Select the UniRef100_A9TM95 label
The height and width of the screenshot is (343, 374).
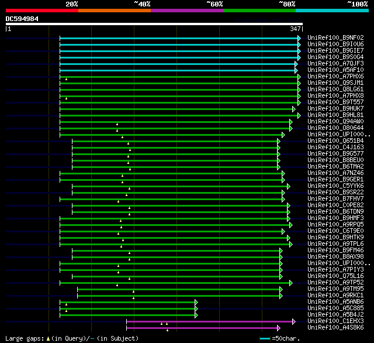[x=335, y=289]
